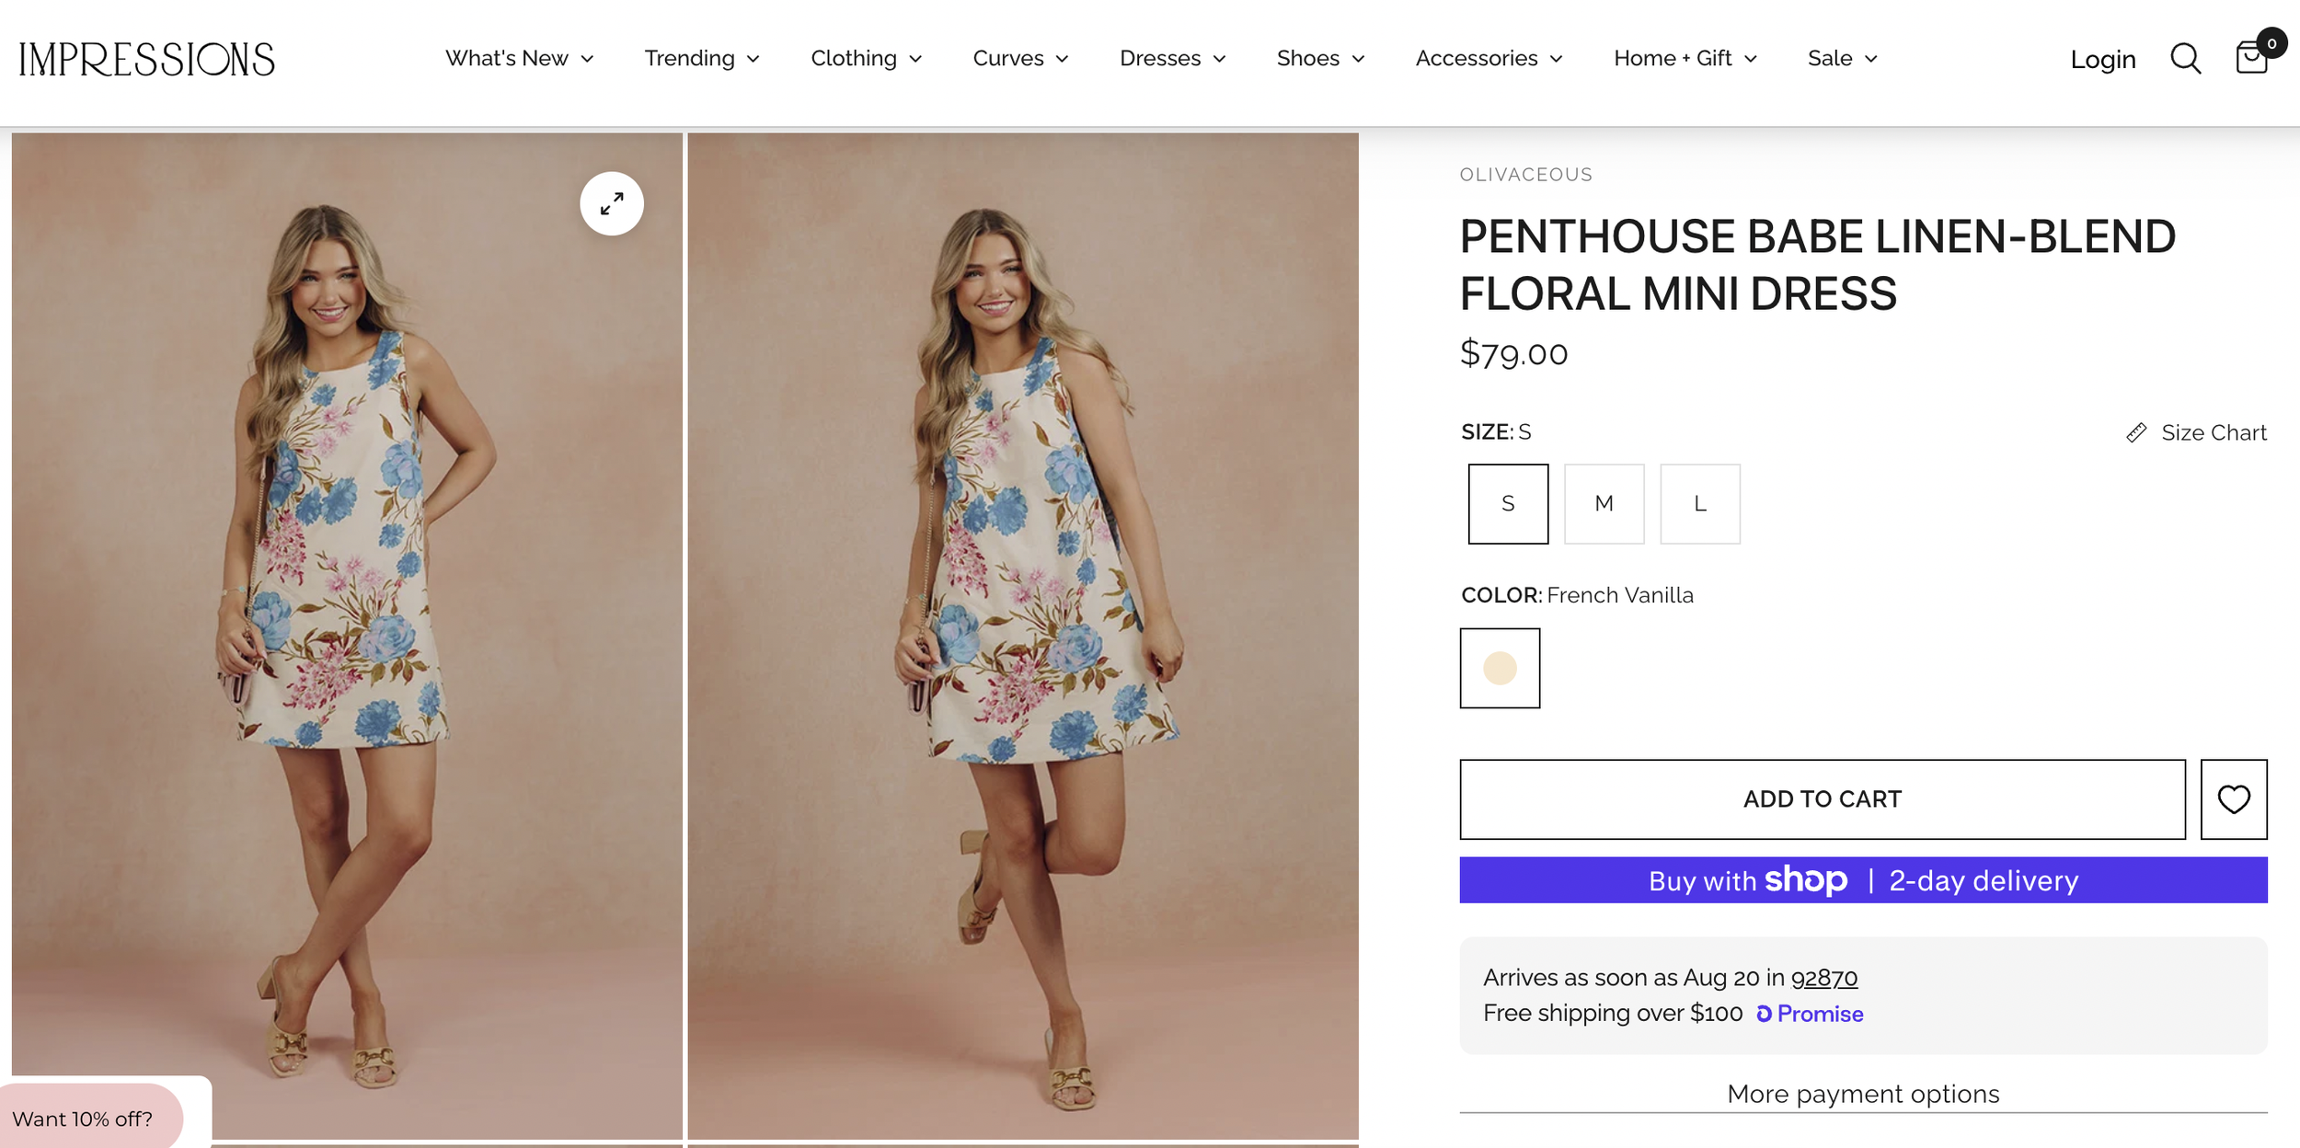The image size is (2300, 1148).
Task: Add the dress to cart
Action: (1823, 798)
